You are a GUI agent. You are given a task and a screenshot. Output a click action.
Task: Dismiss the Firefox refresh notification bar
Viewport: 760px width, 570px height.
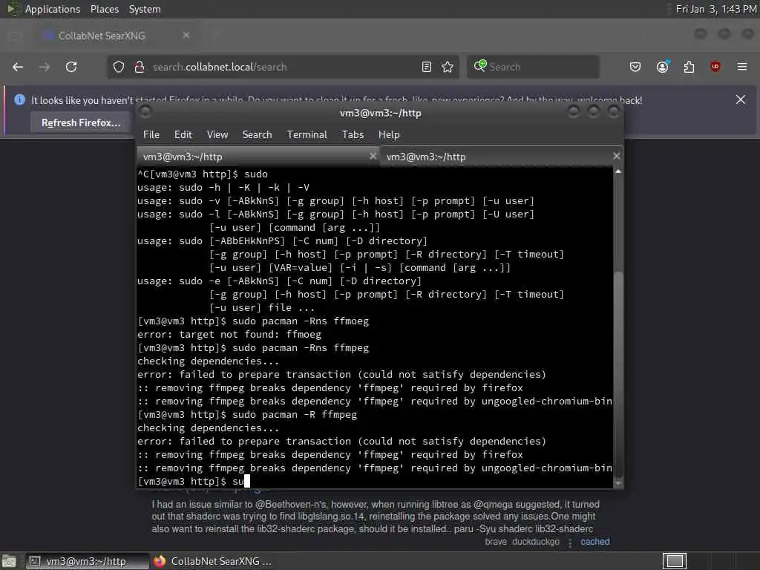(x=741, y=100)
